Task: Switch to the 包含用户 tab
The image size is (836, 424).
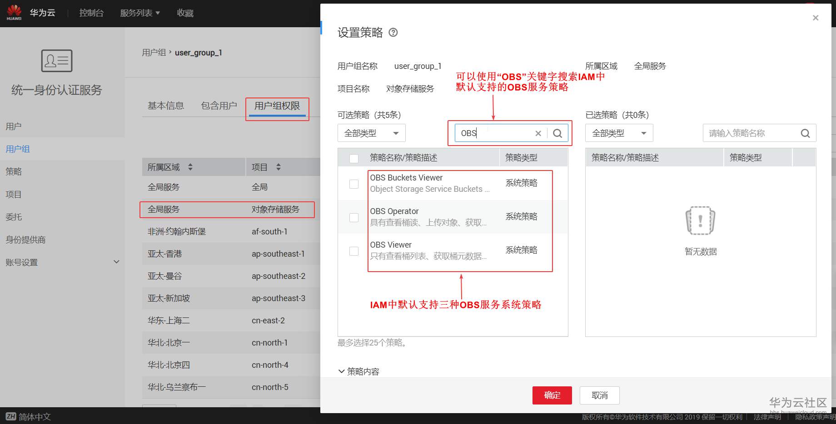Action: pos(219,106)
